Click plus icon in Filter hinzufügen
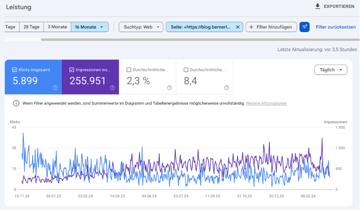 pyautogui.click(x=251, y=27)
